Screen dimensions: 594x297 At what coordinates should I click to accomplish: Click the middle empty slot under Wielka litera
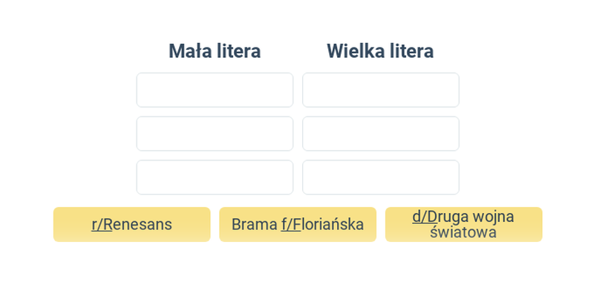click(381, 134)
